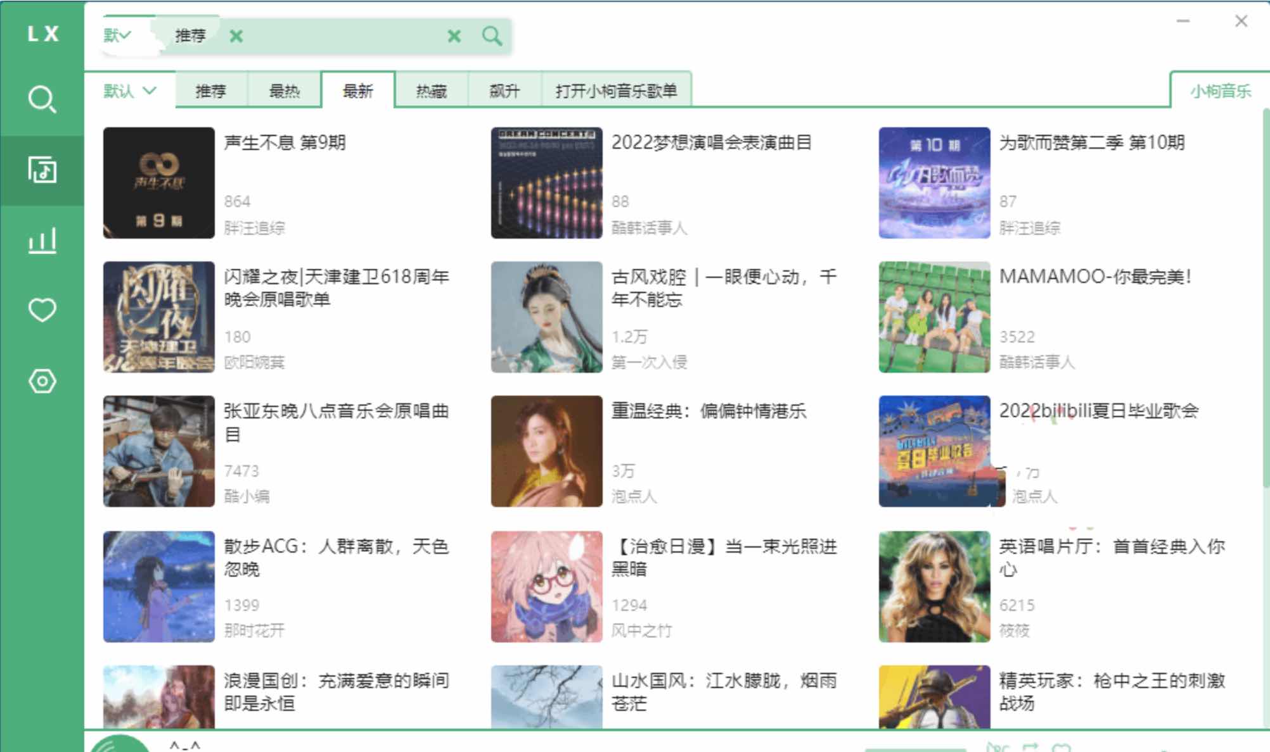
Task: Open the 英语唱片厅 playlist cover
Action: (935, 587)
